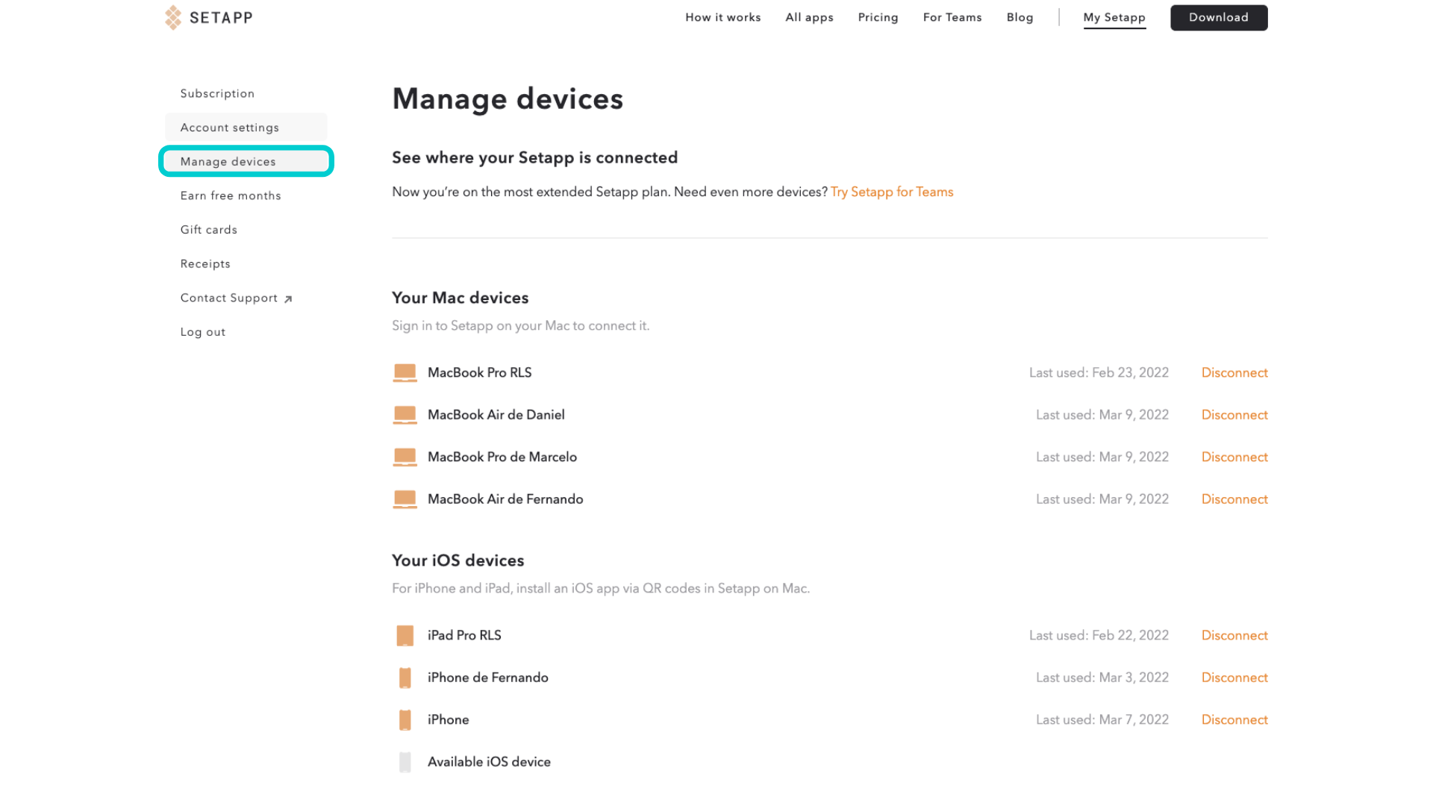This screenshot has height=806, width=1433.
Task: Click the Manage devices page heading
Action: coord(508,99)
